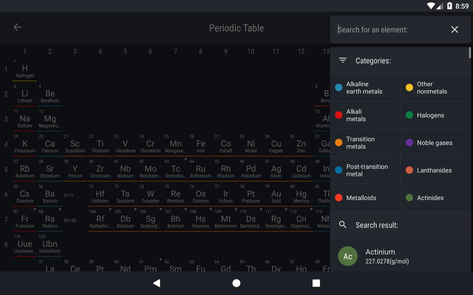This screenshot has width=473, height=295.
Task: Click the purple Noble gases dot
Action: (x=409, y=143)
